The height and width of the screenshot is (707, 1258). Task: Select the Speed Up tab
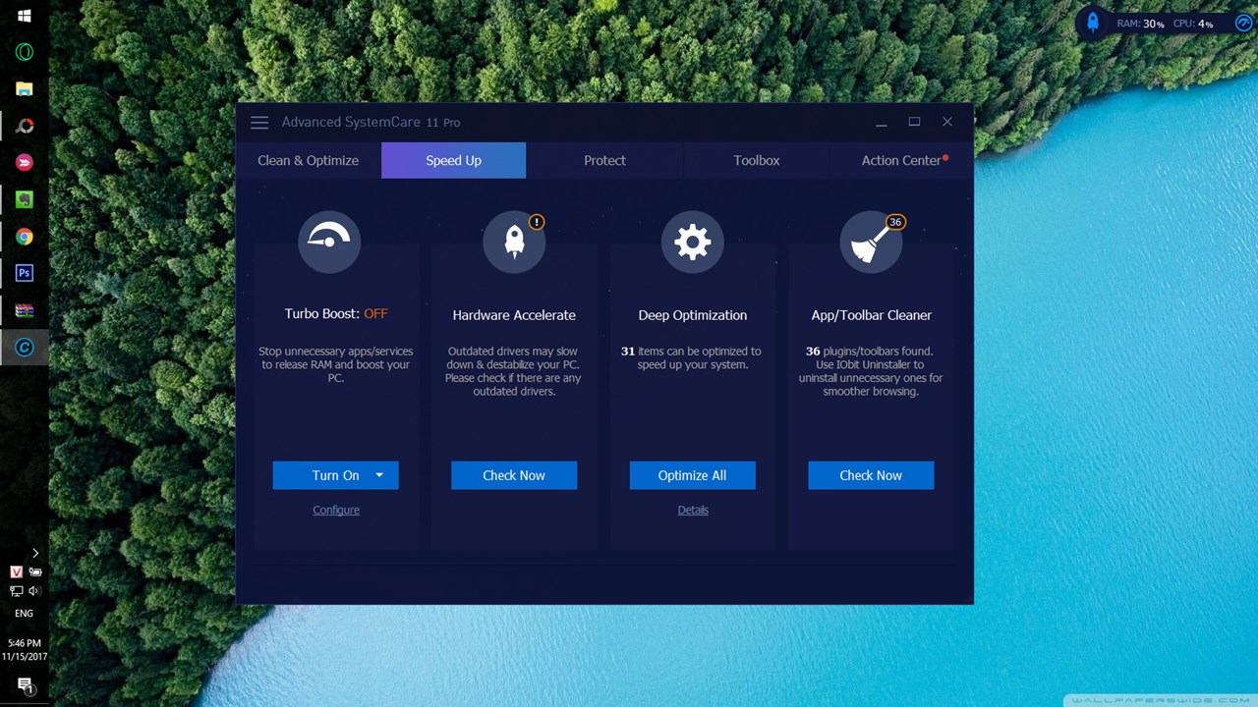click(453, 160)
